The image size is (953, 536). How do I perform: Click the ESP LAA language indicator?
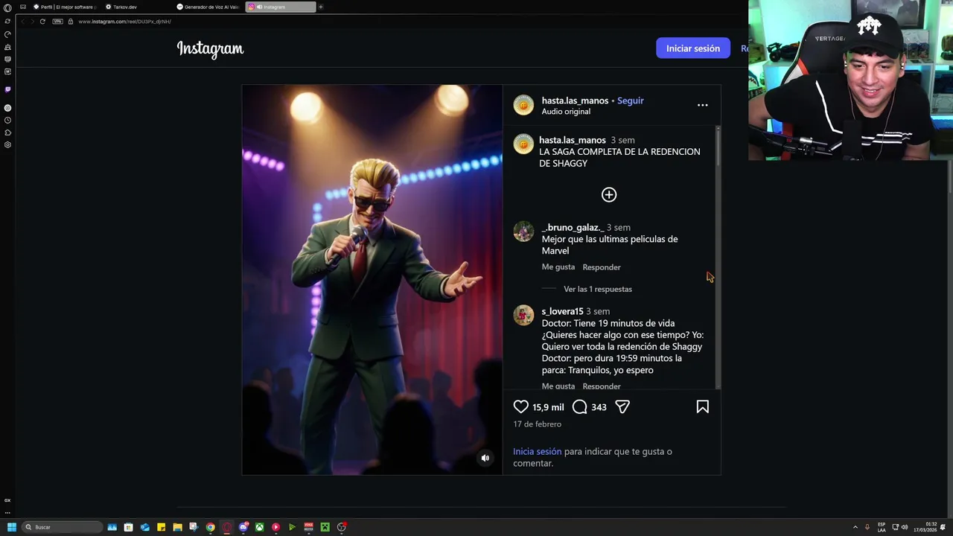882,527
